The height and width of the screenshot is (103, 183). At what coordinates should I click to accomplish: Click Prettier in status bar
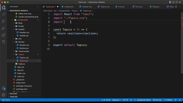coord(168,100)
